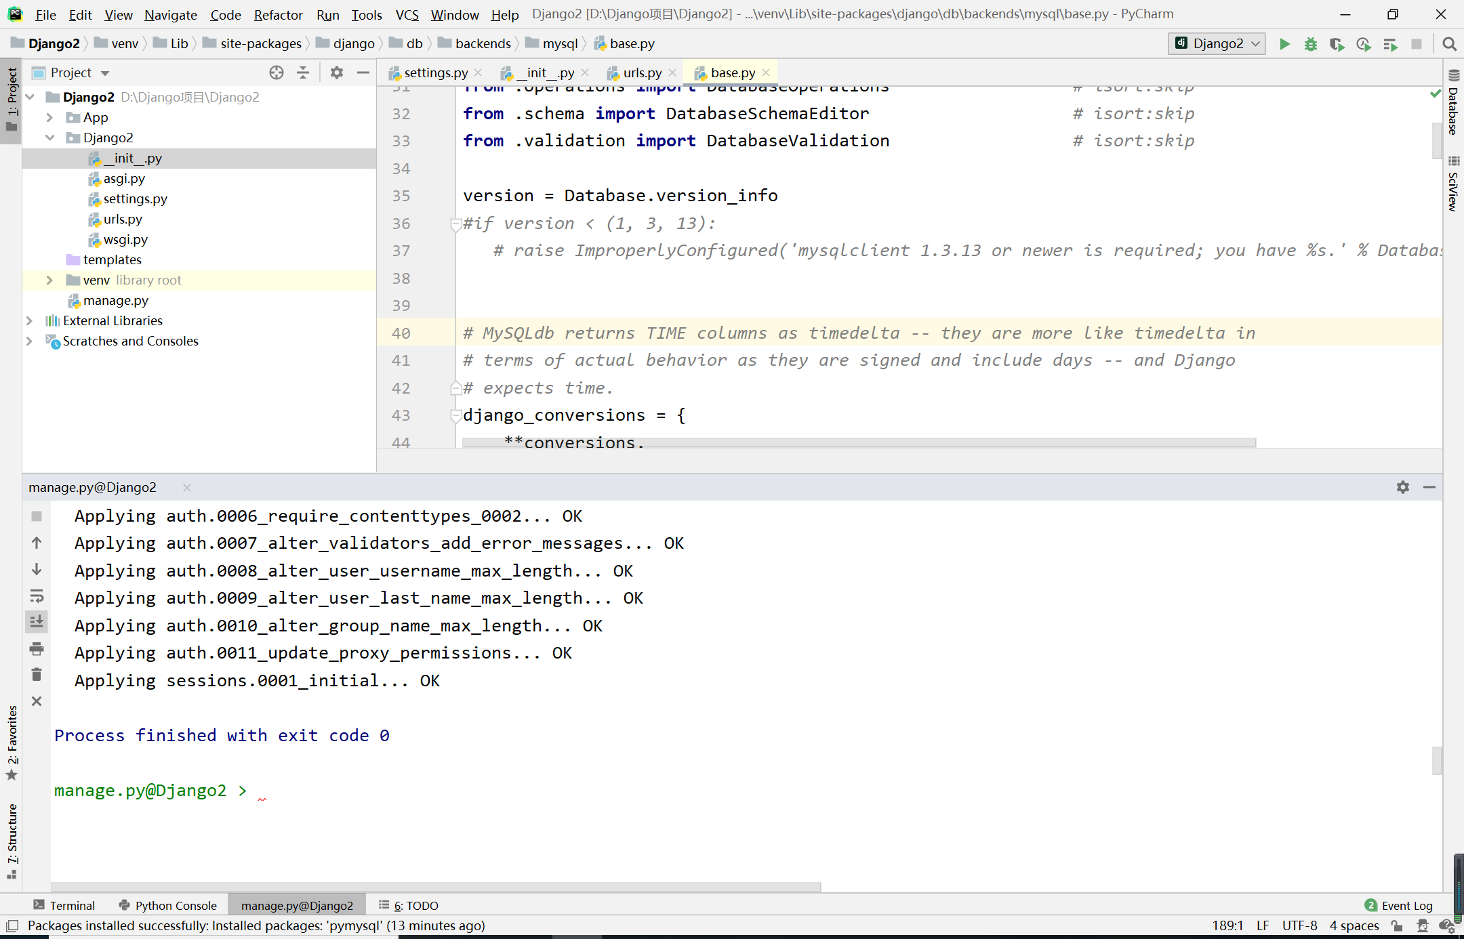The height and width of the screenshot is (939, 1464).
Task: Expand the App folder
Action: coord(49,117)
